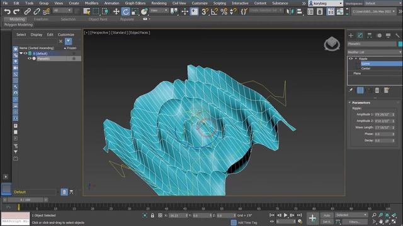Collapse layer 0 (default) tree arrow
Screen dimensions: 403x226
[x=21, y=53]
